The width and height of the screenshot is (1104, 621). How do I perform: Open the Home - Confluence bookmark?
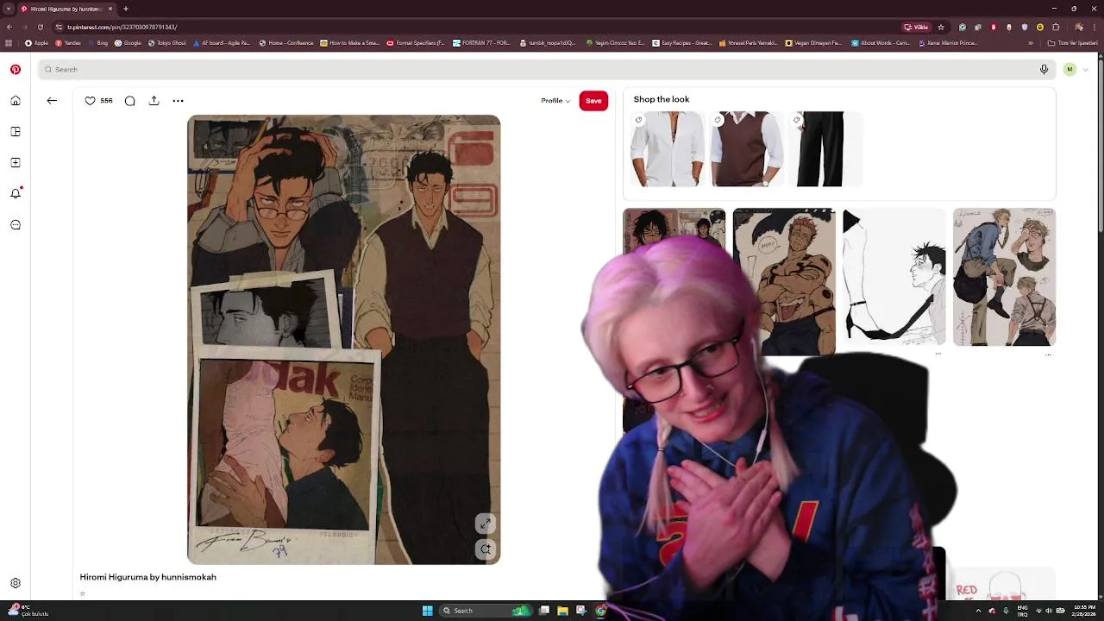coord(285,43)
